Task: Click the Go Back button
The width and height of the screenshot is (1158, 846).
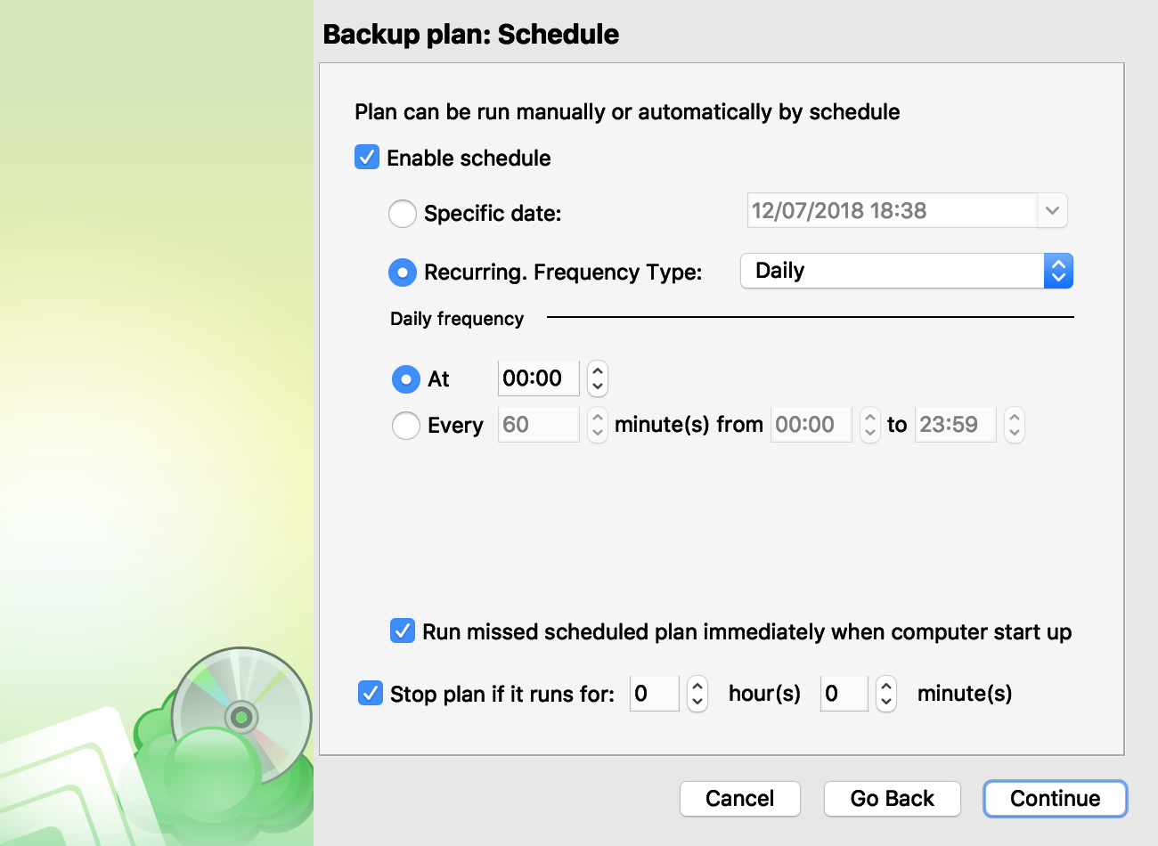Action: pos(892,799)
